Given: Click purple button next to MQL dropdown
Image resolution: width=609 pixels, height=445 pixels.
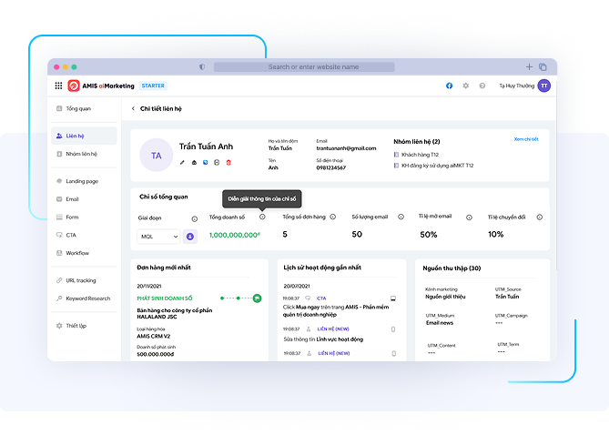Looking at the screenshot, I should [190, 236].
